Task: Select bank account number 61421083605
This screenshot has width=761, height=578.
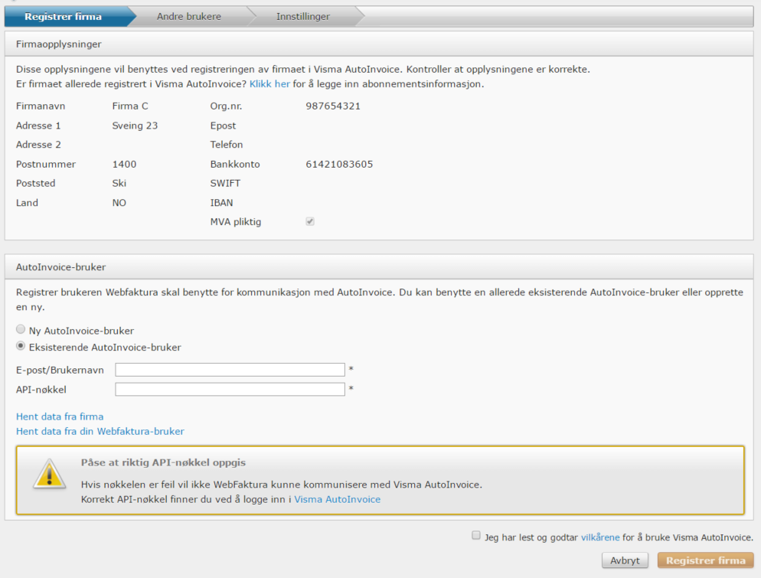Action: 339,165
